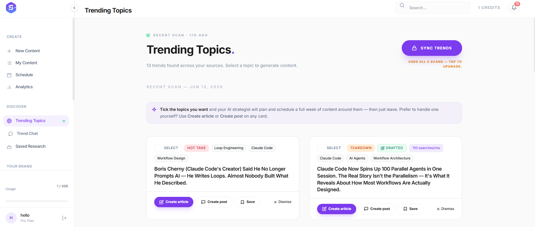535x227 pixels.
Task: Create article for the Boris Cherny topic
Action: tap(174, 202)
